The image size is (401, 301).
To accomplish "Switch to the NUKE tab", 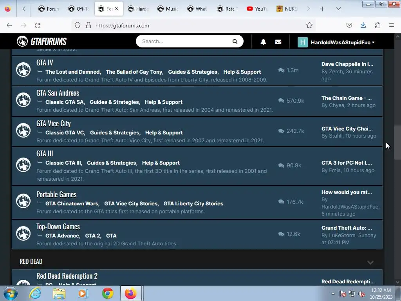I will pyautogui.click(x=287, y=9).
